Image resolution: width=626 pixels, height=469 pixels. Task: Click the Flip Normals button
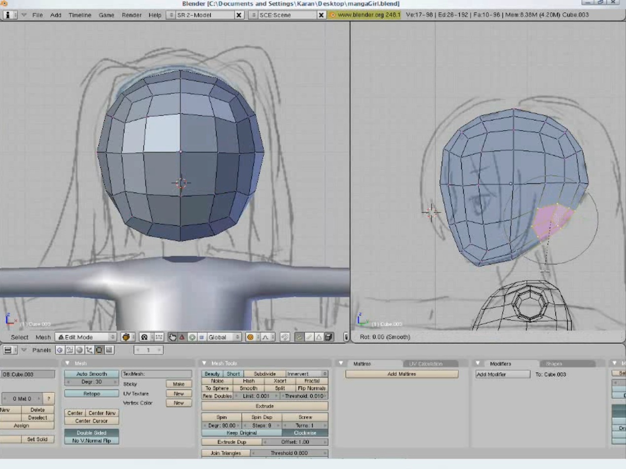[311, 388]
